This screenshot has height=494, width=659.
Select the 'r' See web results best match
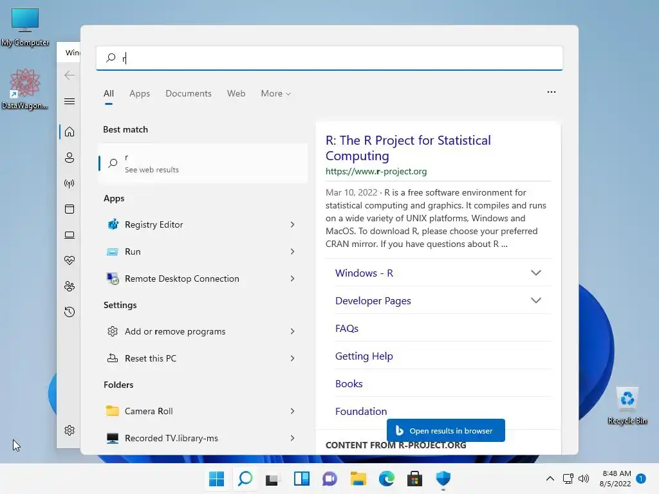[x=203, y=163]
